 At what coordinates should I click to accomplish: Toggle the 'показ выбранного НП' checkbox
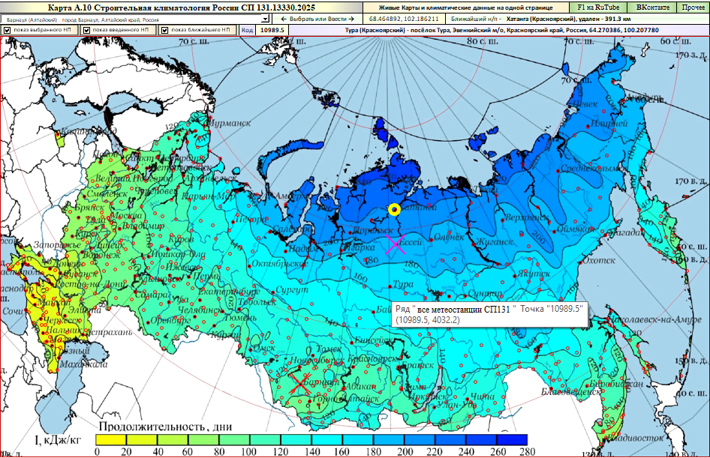[x=8, y=31]
